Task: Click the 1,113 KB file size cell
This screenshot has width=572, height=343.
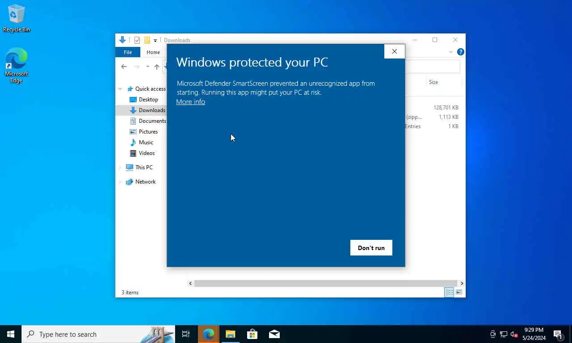Action: click(x=448, y=117)
